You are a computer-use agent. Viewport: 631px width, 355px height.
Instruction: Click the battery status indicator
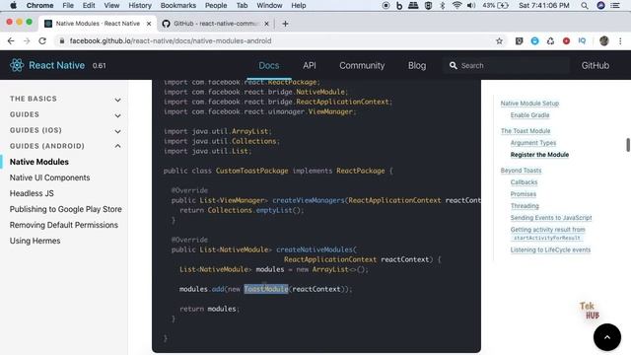[x=496, y=5]
